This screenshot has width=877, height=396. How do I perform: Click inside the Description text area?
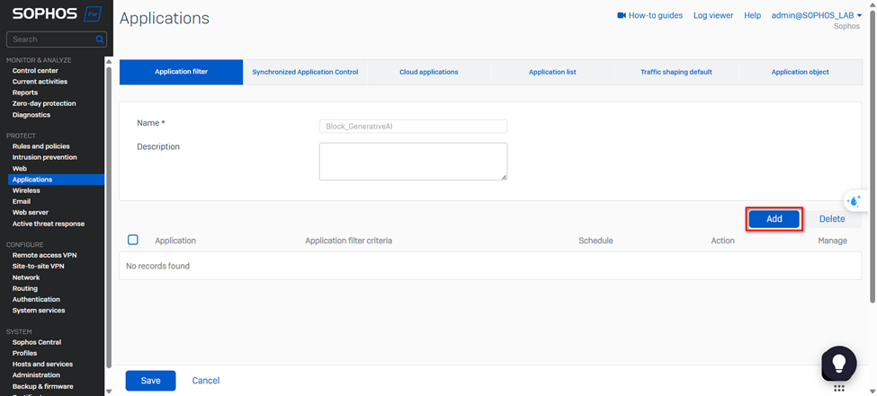[x=413, y=162]
